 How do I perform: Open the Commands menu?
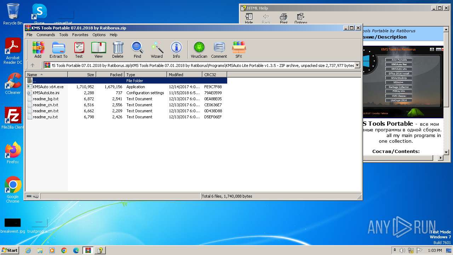coord(46,35)
